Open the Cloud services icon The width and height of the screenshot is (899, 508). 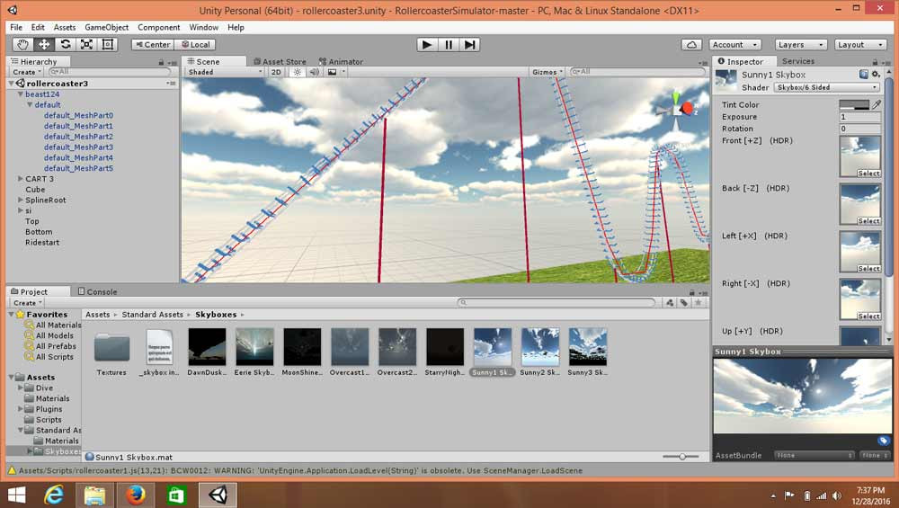(x=691, y=44)
